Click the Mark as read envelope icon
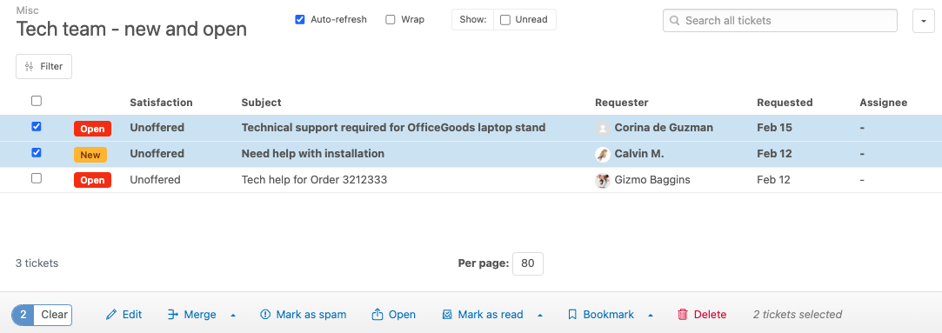The width and height of the screenshot is (942, 333). [x=447, y=315]
